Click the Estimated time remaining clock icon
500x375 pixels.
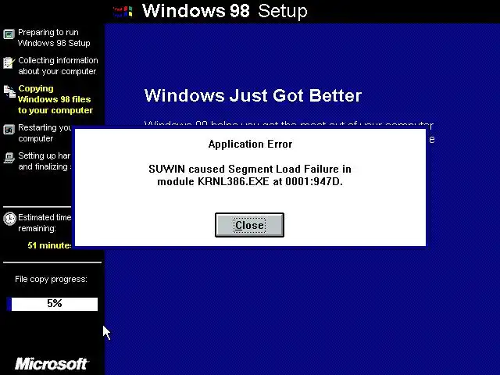pos(9,219)
